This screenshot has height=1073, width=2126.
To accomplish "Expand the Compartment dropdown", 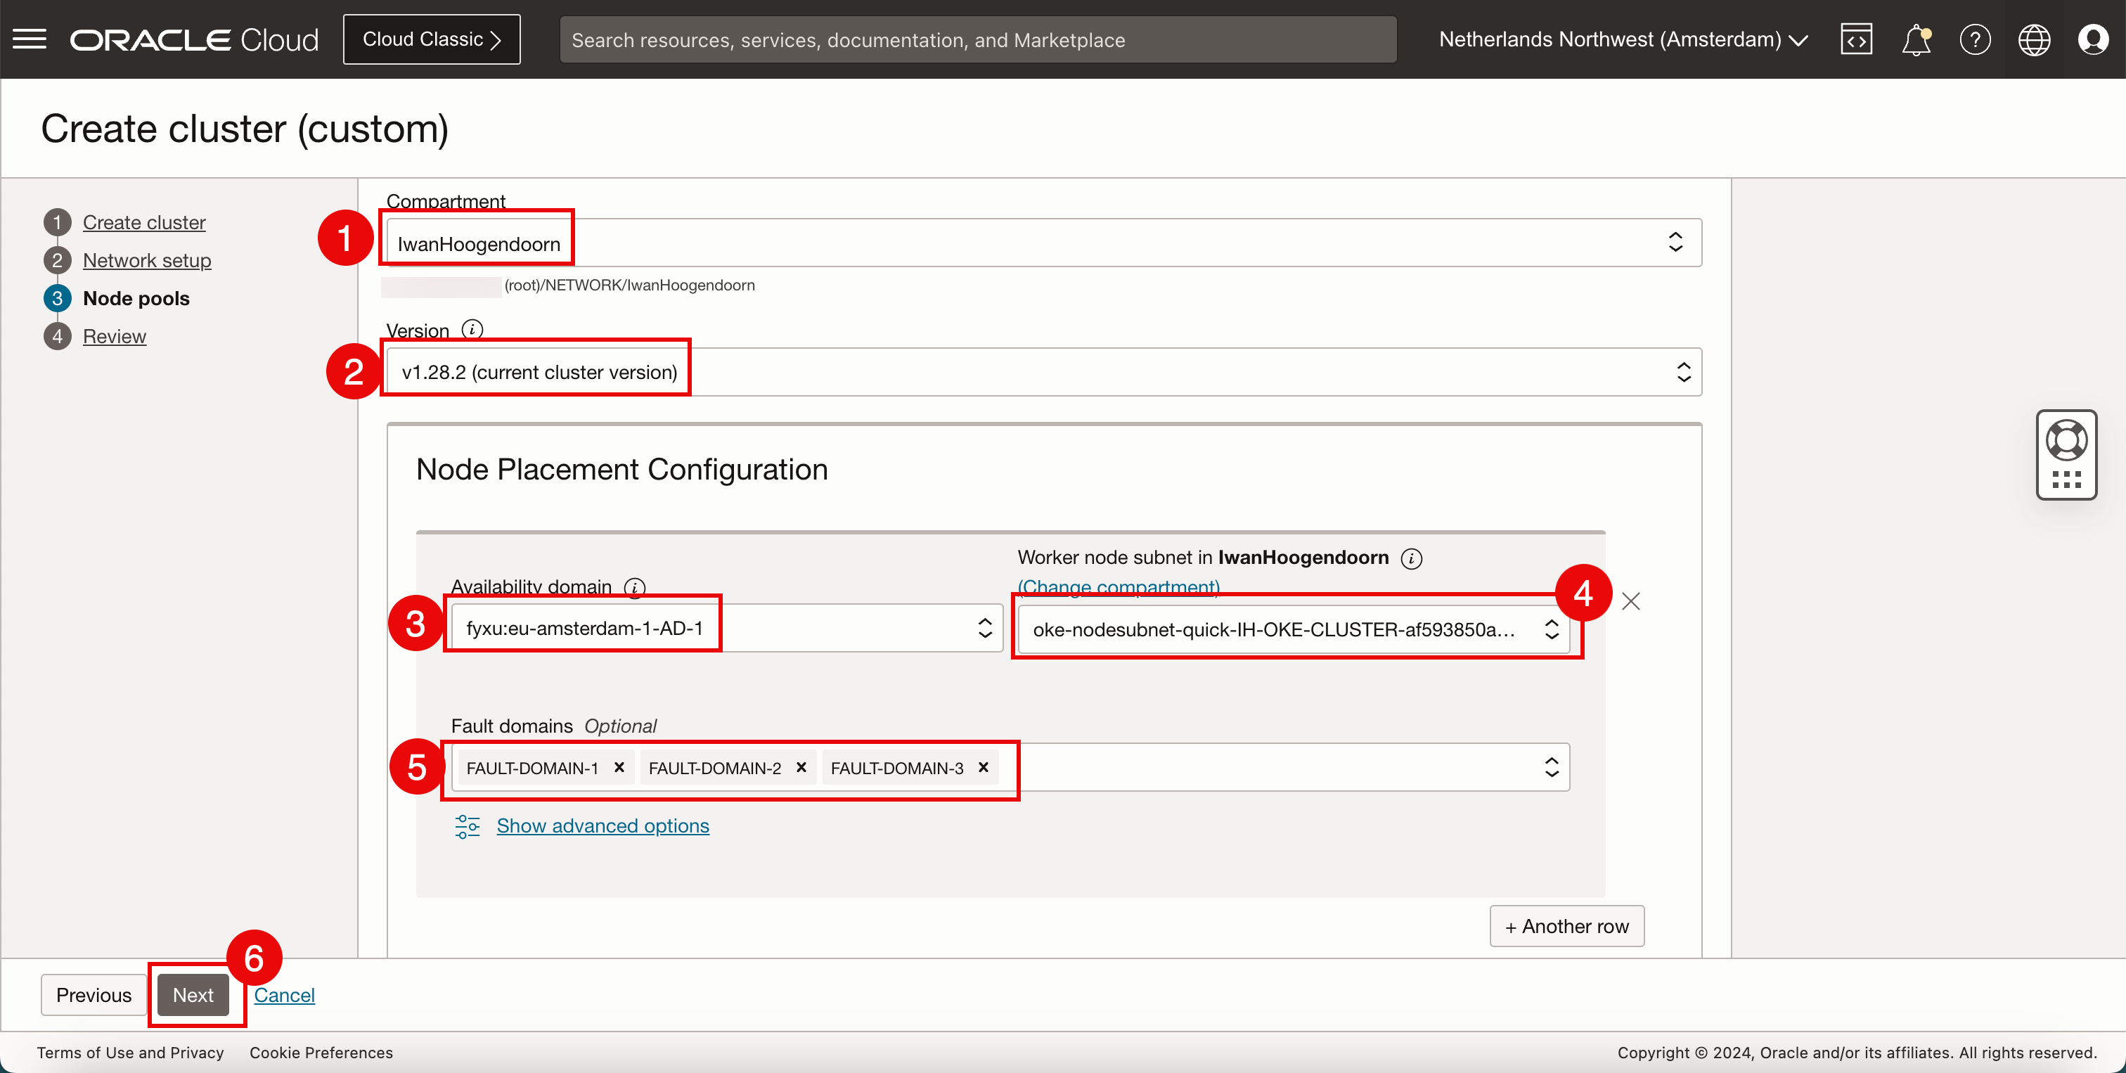I will pos(1043,243).
